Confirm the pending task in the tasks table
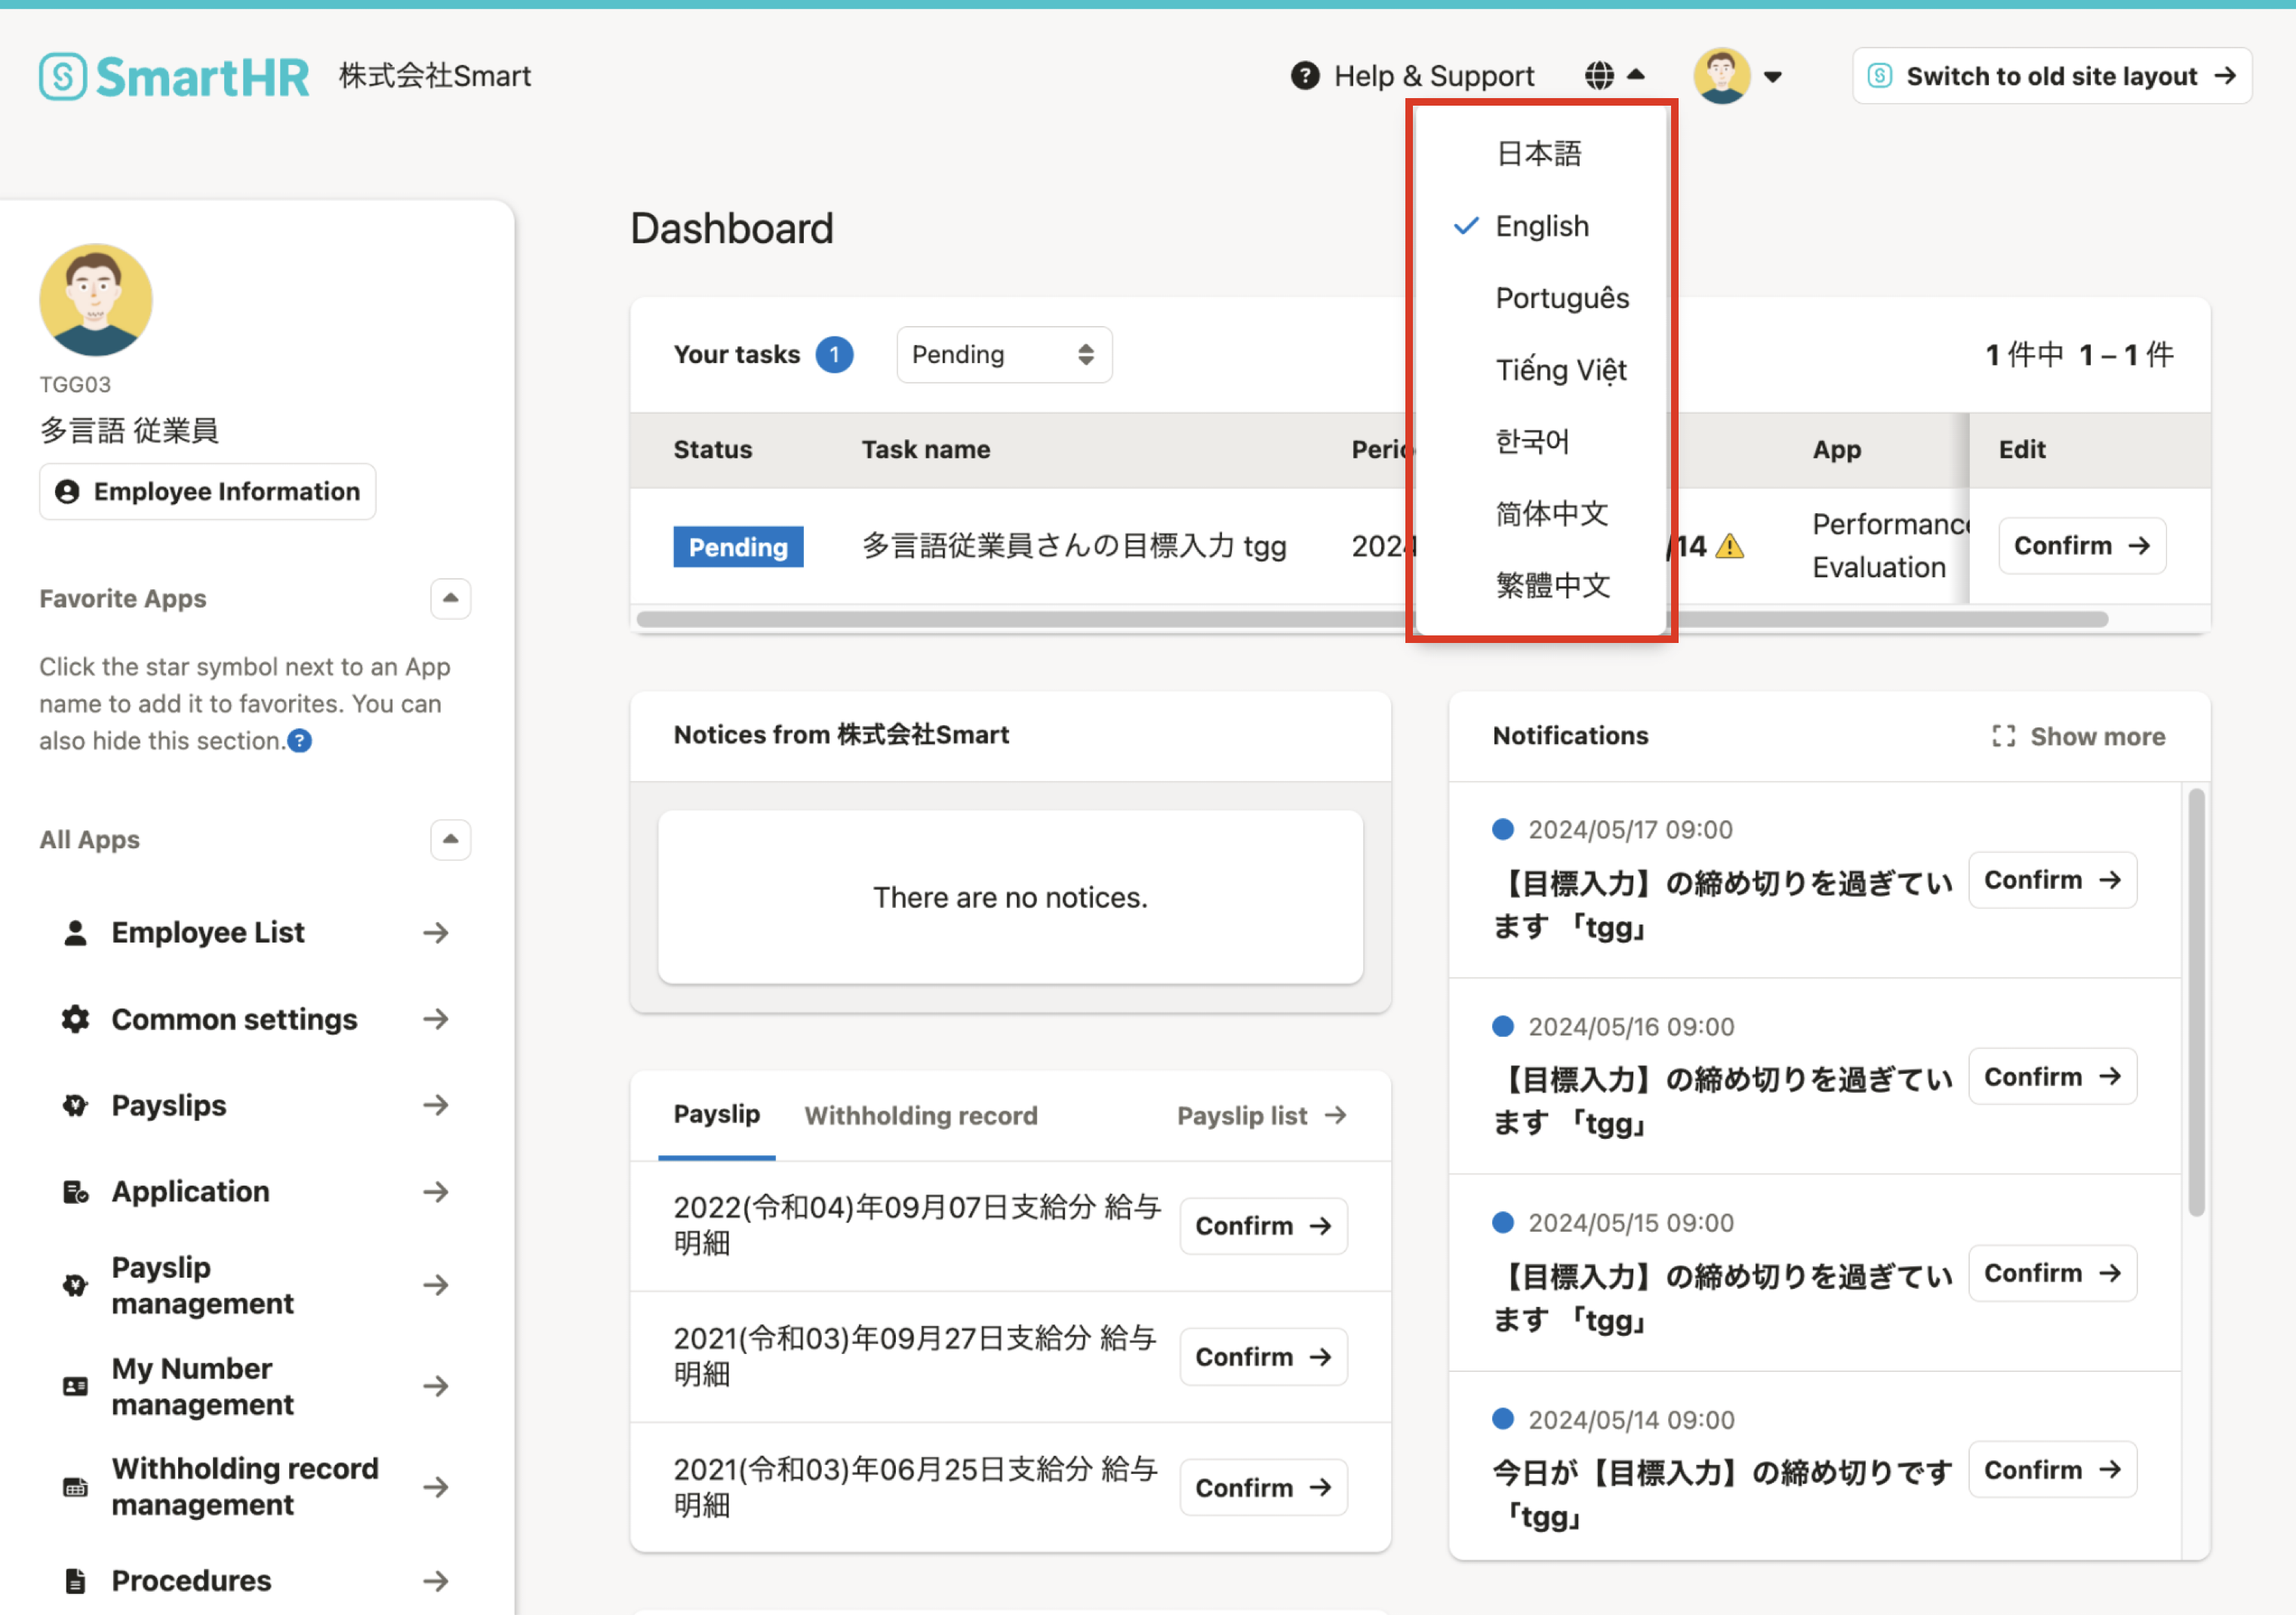Screen dimensions: 2296x1615 pyautogui.click(x=2082, y=546)
